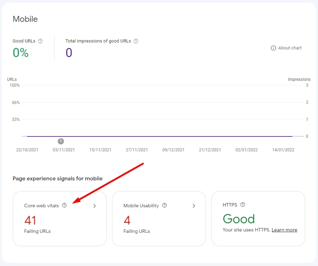Click the green Good HTTPS status
This screenshot has width=318, height=266.
[x=239, y=219]
